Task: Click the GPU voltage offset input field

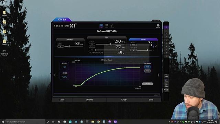Action: coord(92,50)
